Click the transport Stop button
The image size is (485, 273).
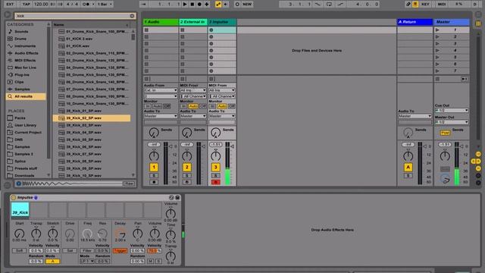coord(192,5)
